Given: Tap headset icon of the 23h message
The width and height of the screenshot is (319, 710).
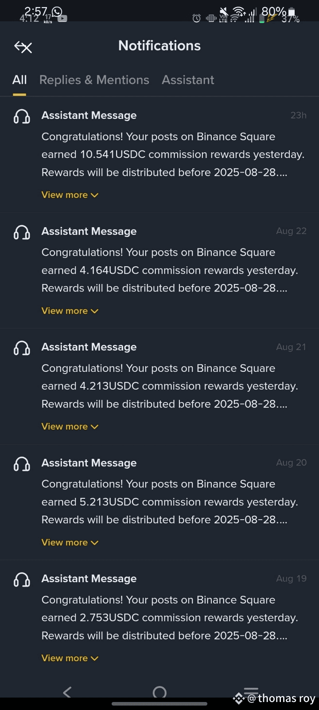Looking at the screenshot, I should point(22,116).
